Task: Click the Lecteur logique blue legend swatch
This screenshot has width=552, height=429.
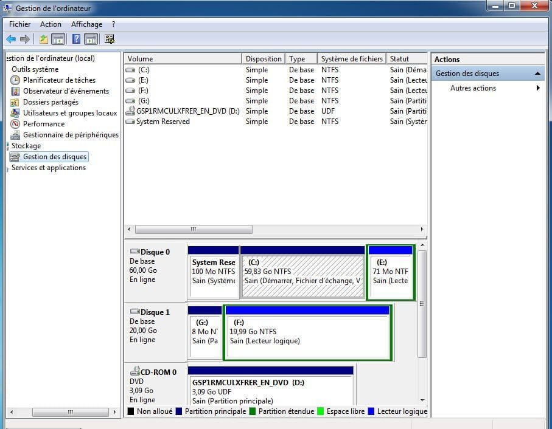Action: 371,411
